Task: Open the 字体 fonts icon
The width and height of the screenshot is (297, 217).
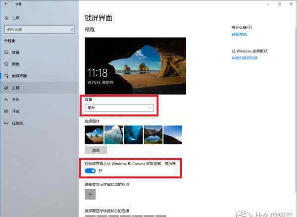Action: click(x=6, y=100)
